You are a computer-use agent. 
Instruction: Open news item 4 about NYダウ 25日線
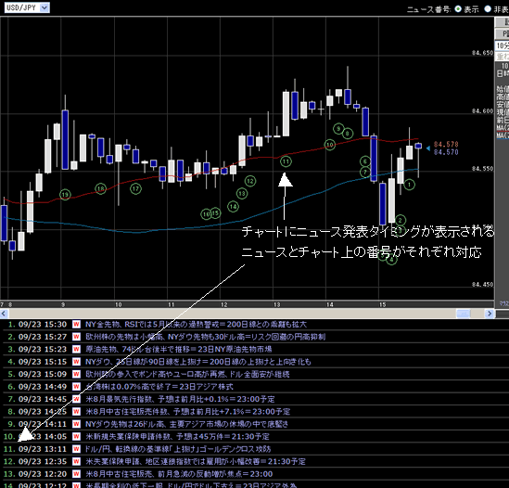pos(198,362)
